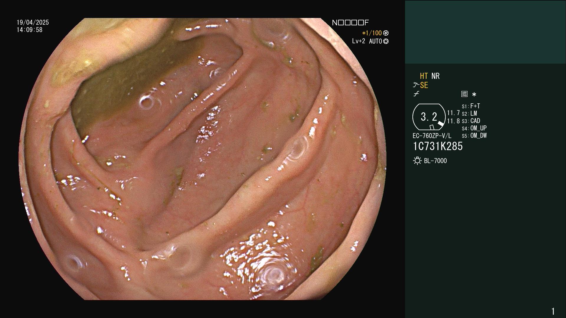The height and width of the screenshot is (318, 566).
Task: Select the SE enhancement label
Action: [x=424, y=85]
